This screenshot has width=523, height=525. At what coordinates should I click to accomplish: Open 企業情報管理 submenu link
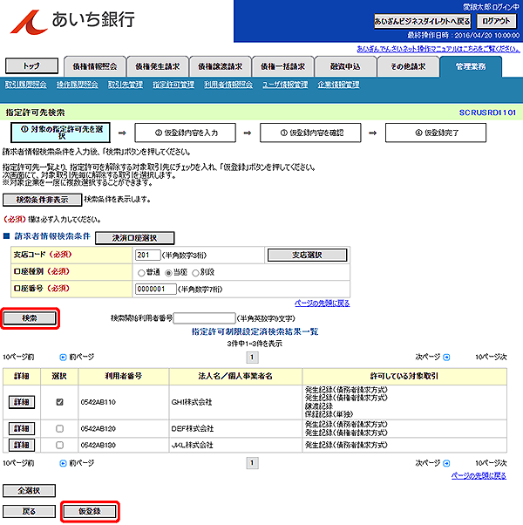[338, 85]
